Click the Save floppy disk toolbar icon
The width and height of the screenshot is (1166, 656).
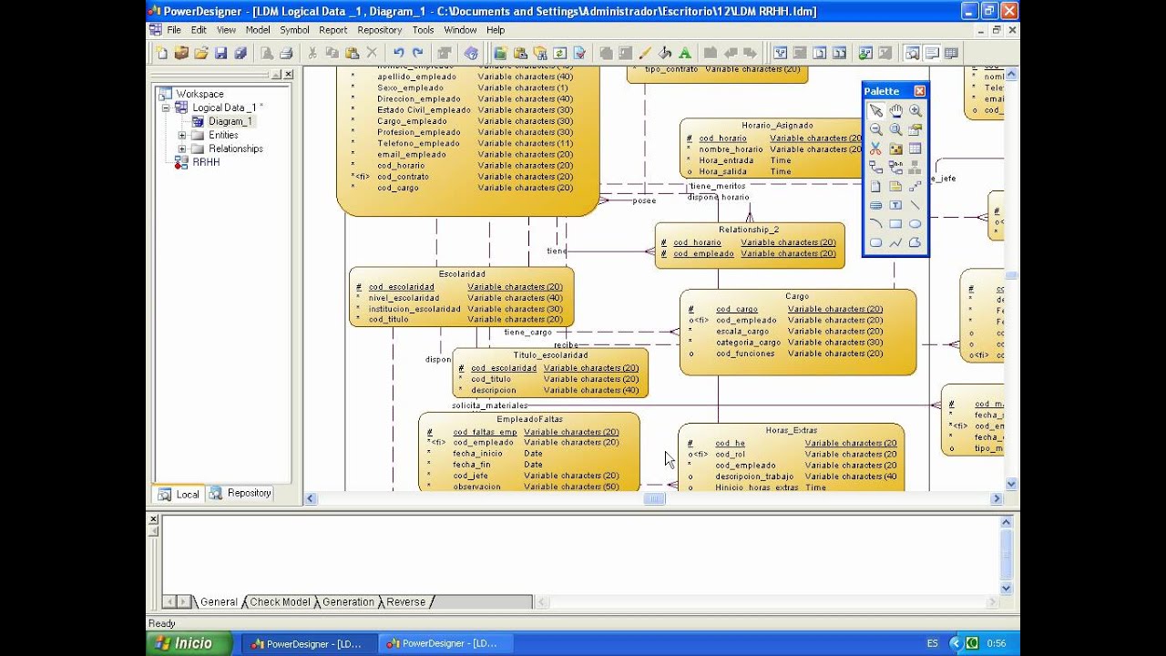point(221,53)
